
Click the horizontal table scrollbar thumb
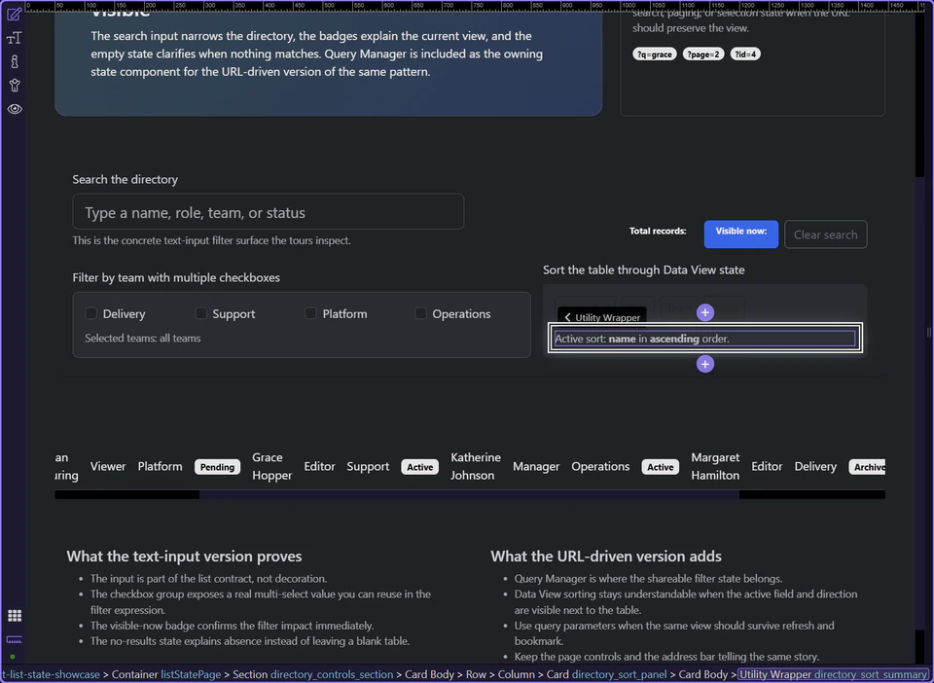coord(469,494)
